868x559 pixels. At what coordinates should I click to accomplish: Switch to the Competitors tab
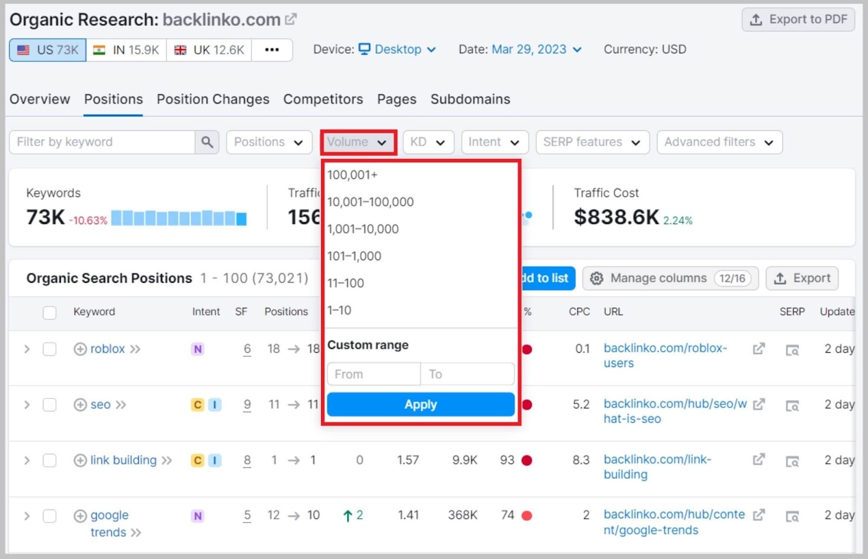click(323, 99)
